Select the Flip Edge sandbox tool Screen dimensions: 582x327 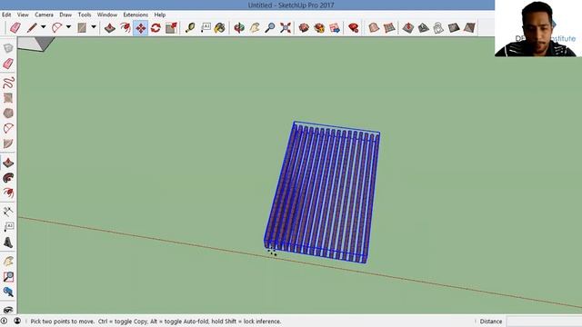click(x=469, y=28)
